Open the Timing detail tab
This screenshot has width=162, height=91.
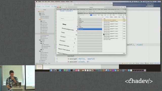[x=123, y=17]
